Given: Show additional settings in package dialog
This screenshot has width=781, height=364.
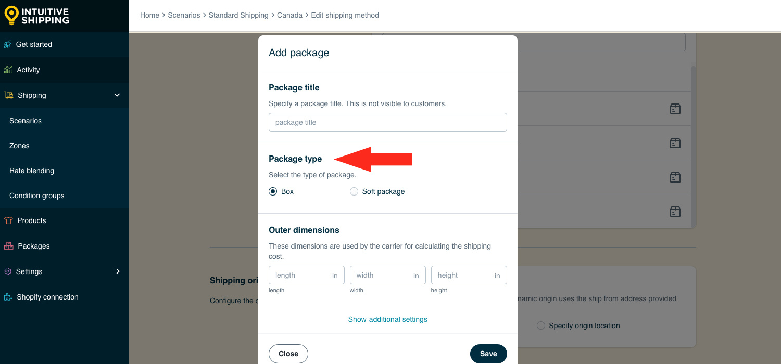Looking at the screenshot, I should [388, 319].
